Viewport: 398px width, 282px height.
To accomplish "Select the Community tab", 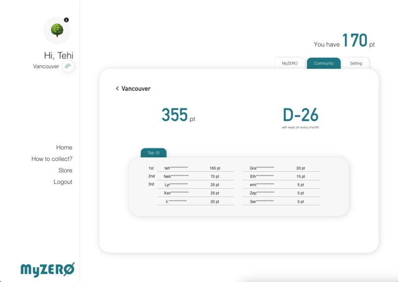I will (323, 63).
